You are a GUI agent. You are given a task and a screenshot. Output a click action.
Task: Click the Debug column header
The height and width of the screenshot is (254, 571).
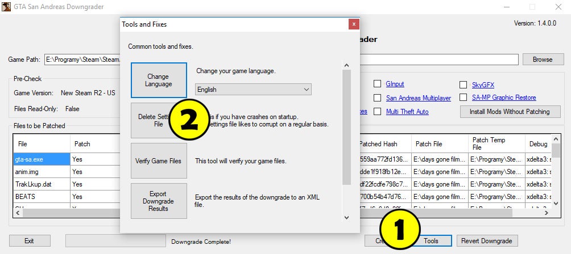[x=538, y=143]
